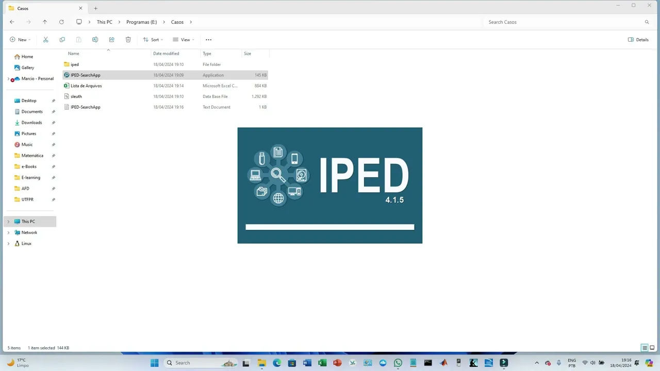Open PowerPoint from taskbar
The height and width of the screenshot is (371, 660).
tap(337, 363)
